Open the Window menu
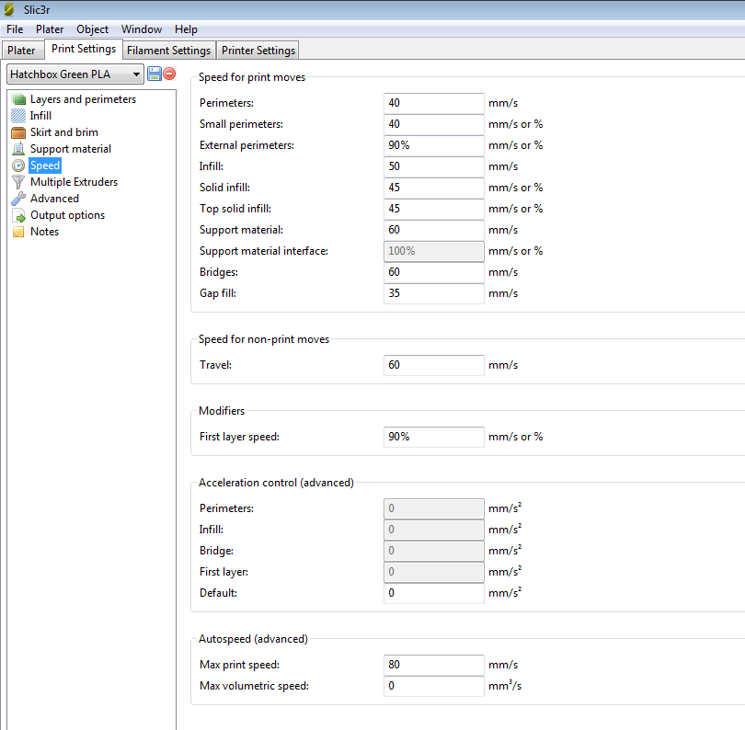 [142, 29]
